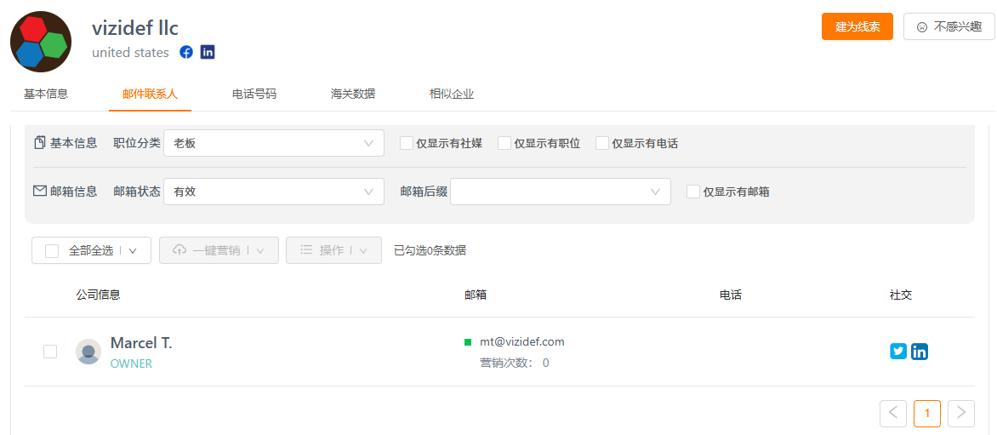Click the frown face icon in 不感兴趣
The width and height of the screenshot is (997, 435).
[922, 27]
